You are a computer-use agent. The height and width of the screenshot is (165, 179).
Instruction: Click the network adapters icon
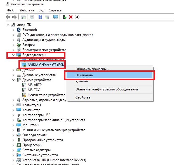click(19, 150)
